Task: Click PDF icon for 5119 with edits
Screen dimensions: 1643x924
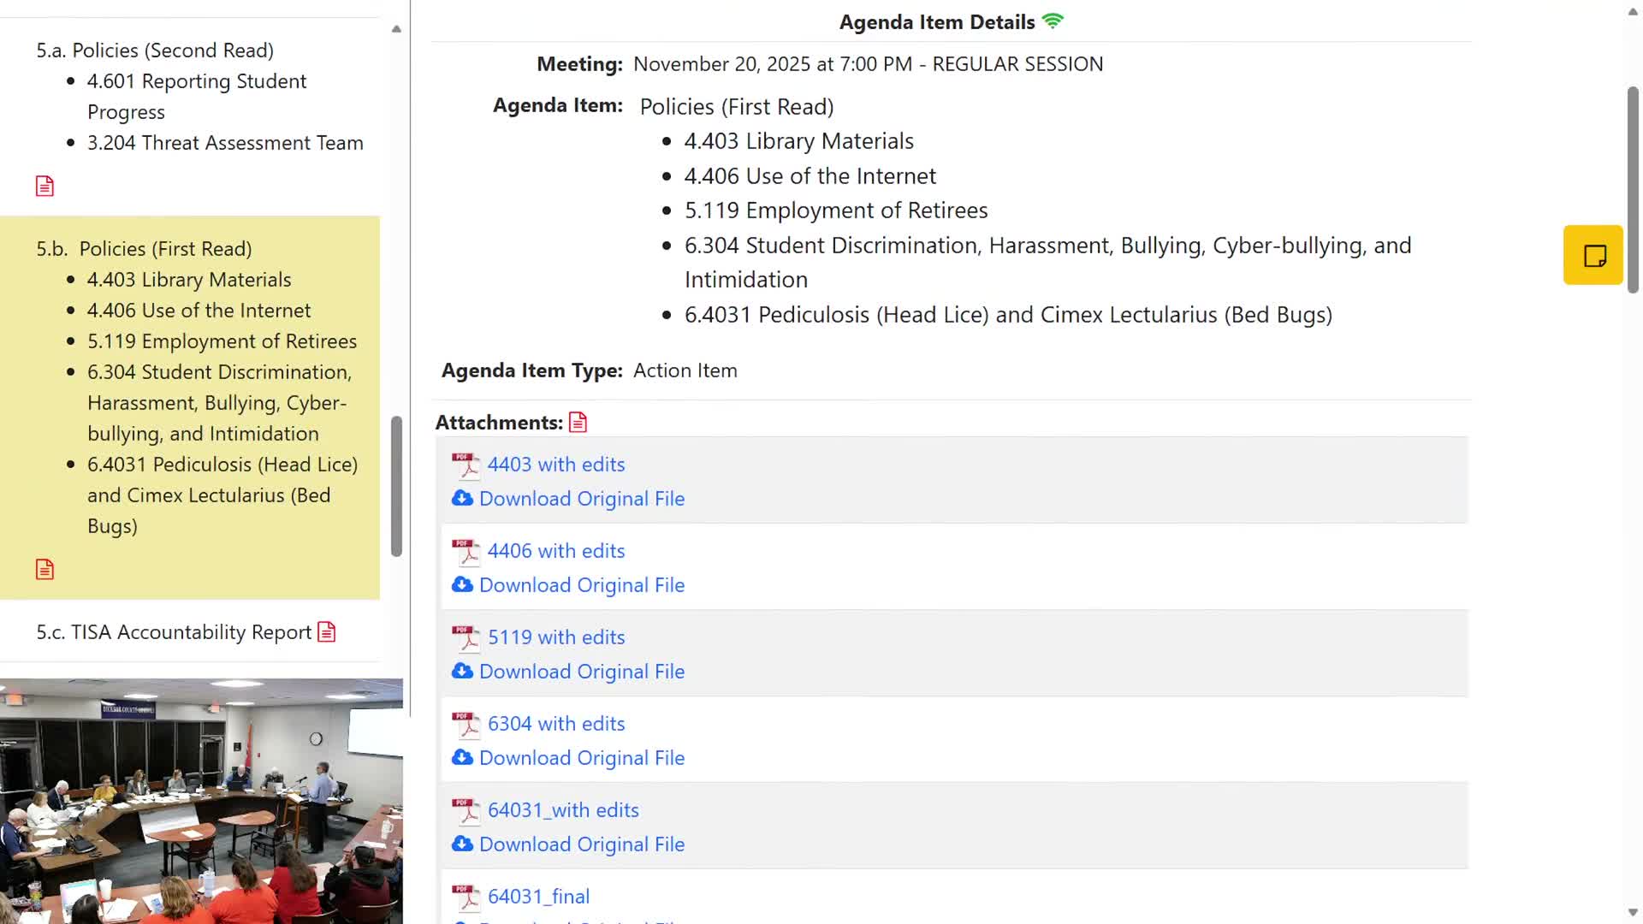Action: [466, 638]
